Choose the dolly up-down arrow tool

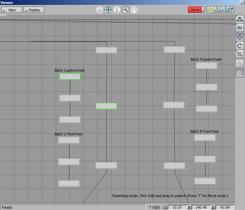[117, 10]
